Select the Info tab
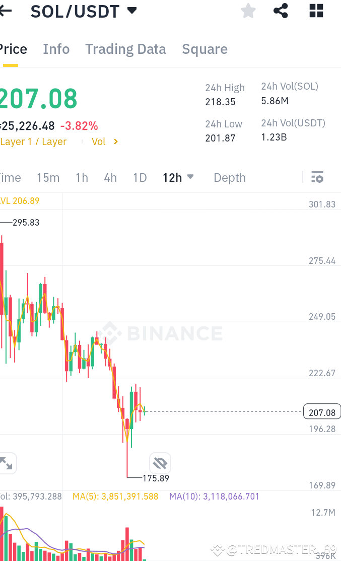The width and height of the screenshot is (341, 561). coord(56,49)
